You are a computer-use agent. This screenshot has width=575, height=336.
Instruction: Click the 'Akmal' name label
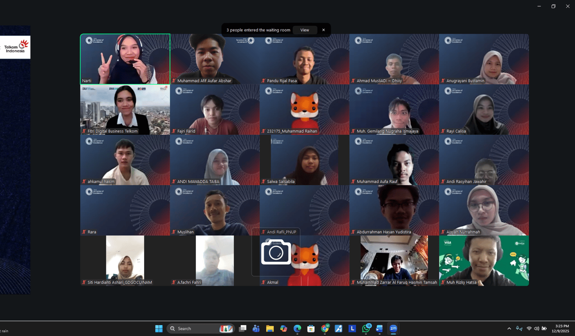click(272, 282)
